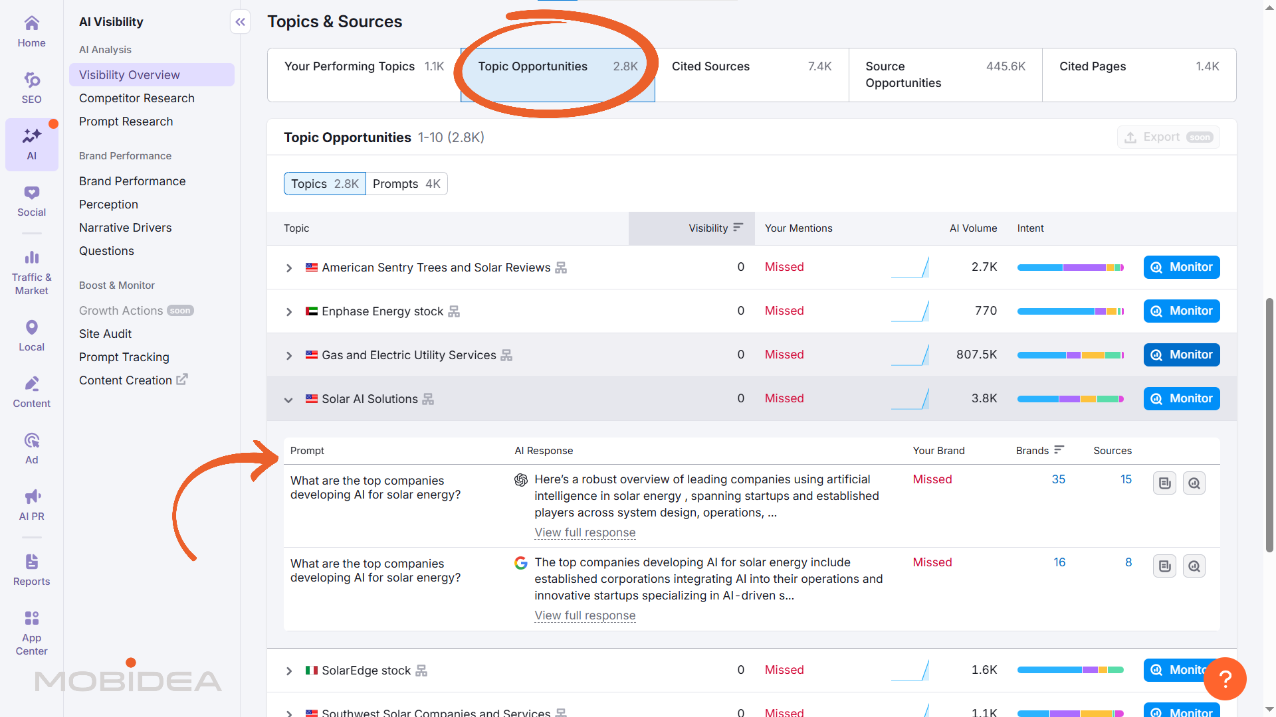Collapse the AI Visibility side panel
The image size is (1276, 717).
[240, 21]
